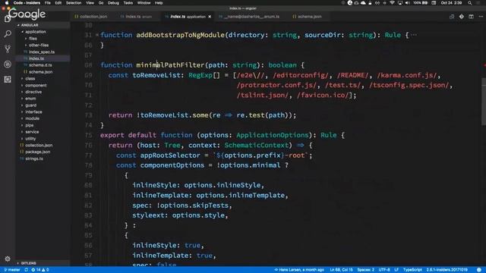Open the Extensions view in activity bar
486x273 pixels.
tap(8, 79)
